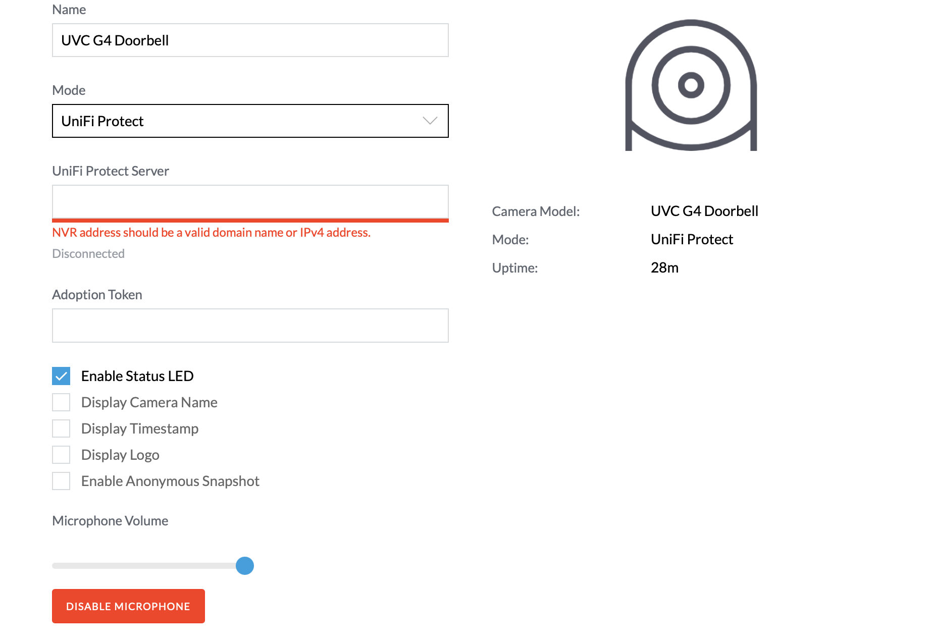Screen dimensions: 935x644
Task: Focus the Name input field
Action: (x=250, y=40)
